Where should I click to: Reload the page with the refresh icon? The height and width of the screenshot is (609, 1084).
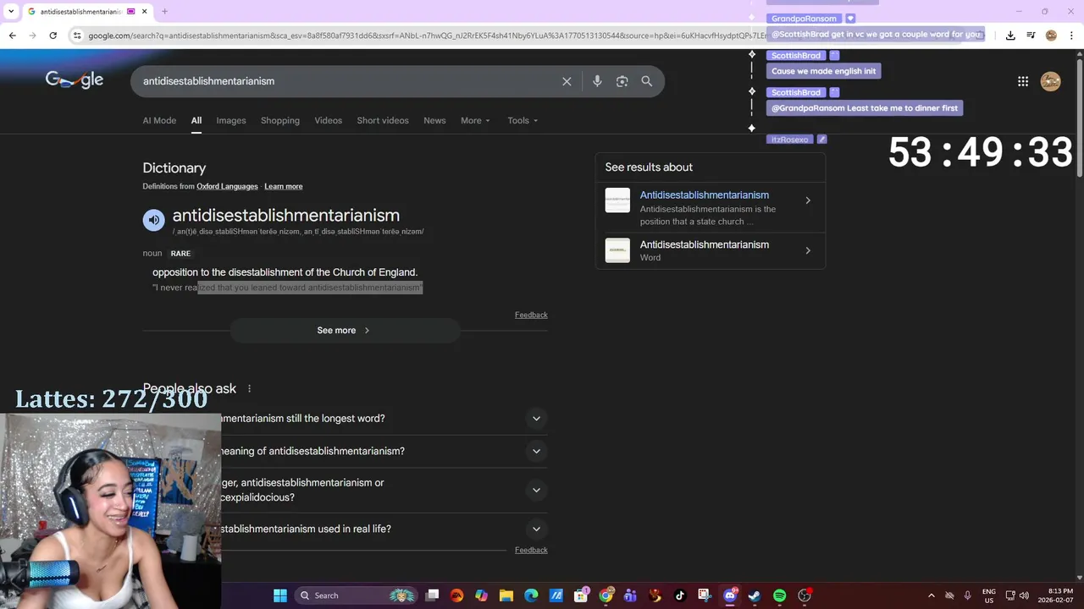coord(53,36)
